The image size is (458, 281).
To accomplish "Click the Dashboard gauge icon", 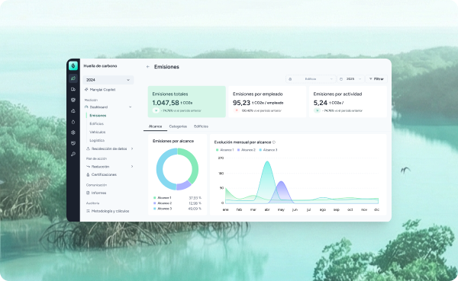I will (86, 107).
